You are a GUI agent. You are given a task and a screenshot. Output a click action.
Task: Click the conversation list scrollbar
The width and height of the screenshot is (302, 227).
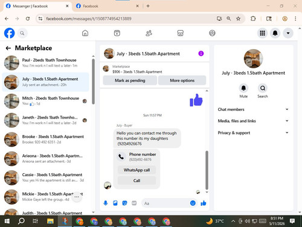click(x=93, y=81)
